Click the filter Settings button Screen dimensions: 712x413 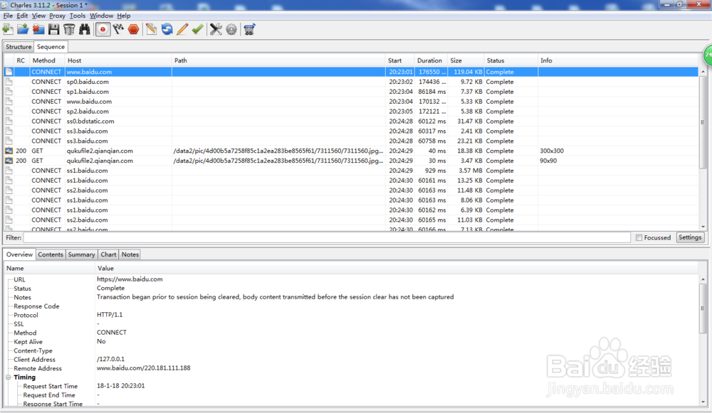point(690,237)
